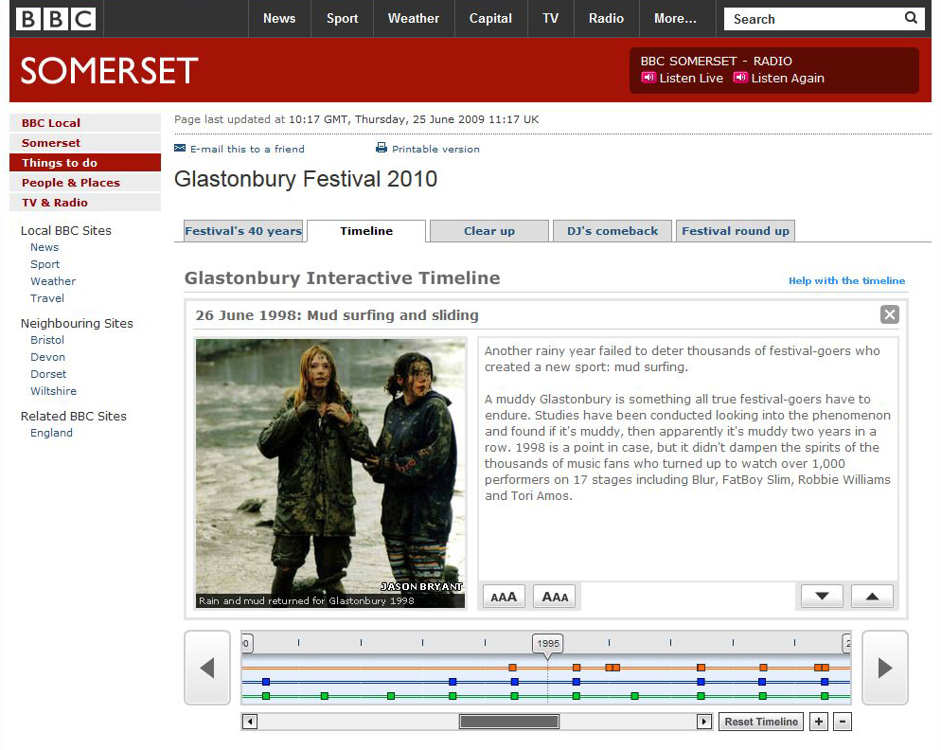This screenshot has height=750, width=941.
Task: Open Capital in the top navigation
Action: pos(490,19)
